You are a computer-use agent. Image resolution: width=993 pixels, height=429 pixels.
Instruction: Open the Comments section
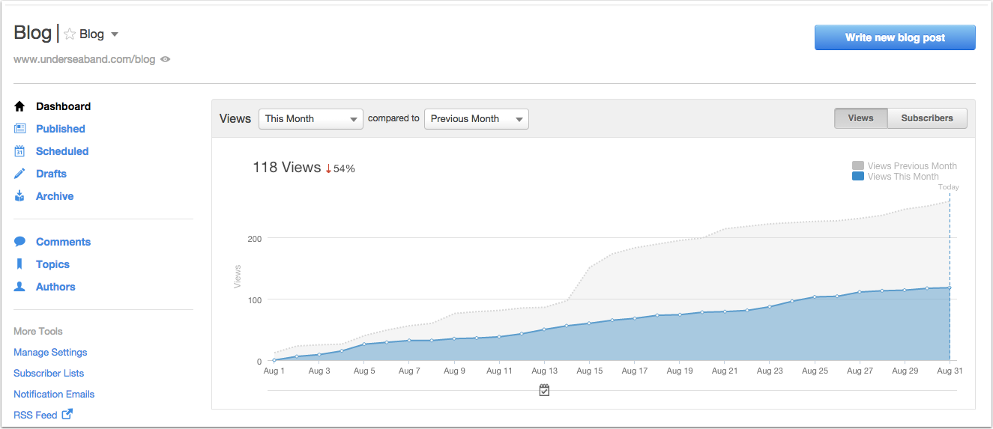pyautogui.click(x=63, y=242)
